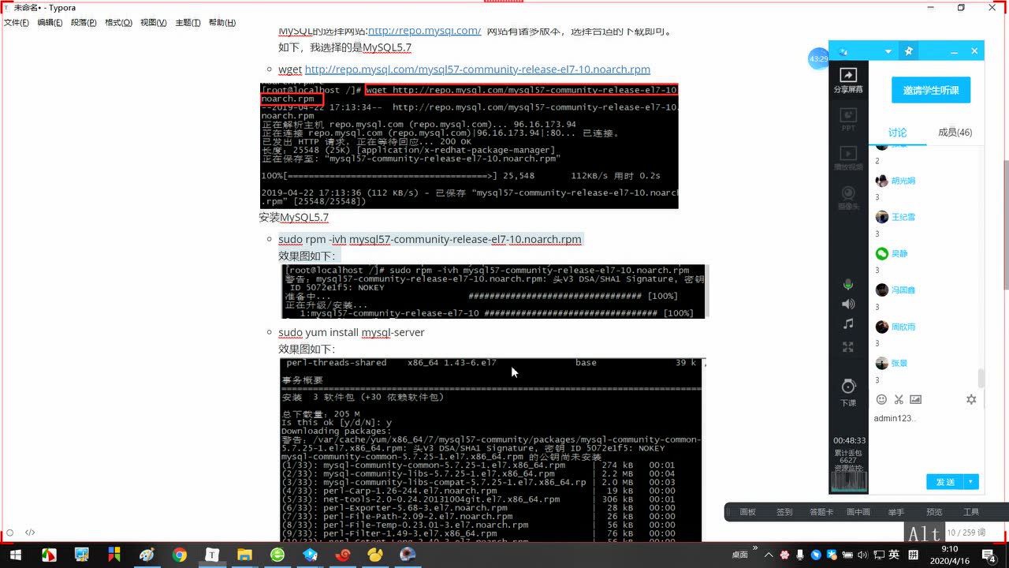The height and width of the screenshot is (568, 1009).
Task: Switch to the 成员(46) members tab
Action: click(955, 133)
